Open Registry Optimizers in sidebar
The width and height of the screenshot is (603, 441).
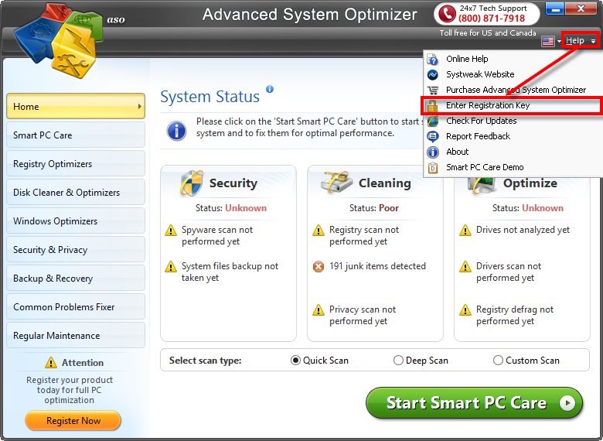point(76,163)
